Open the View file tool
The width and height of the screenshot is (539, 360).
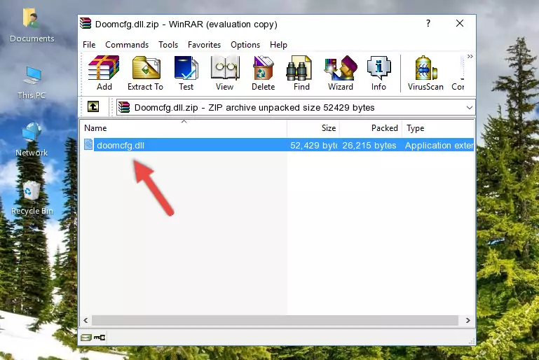tap(225, 73)
